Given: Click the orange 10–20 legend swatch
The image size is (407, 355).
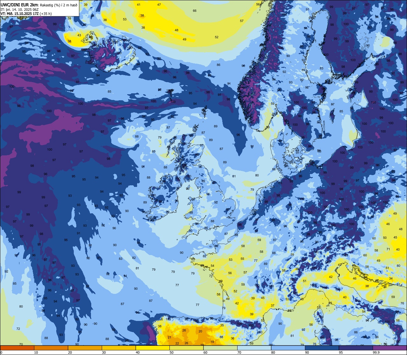Looking at the screenshot, I should 51,348.
